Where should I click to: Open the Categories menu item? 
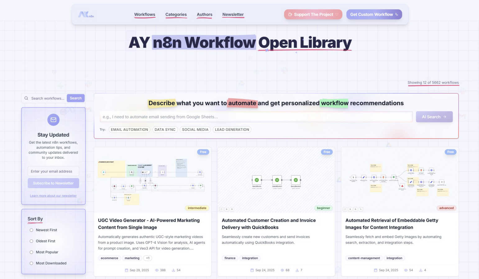click(x=176, y=15)
